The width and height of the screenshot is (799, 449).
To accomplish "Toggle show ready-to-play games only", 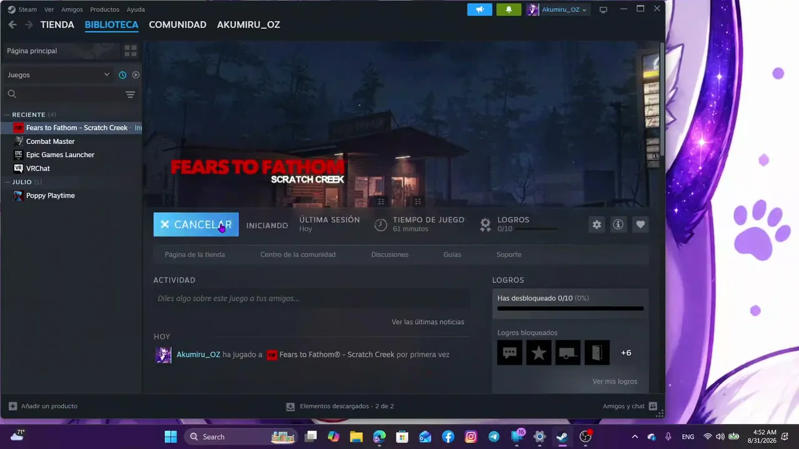I will click(x=136, y=75).
